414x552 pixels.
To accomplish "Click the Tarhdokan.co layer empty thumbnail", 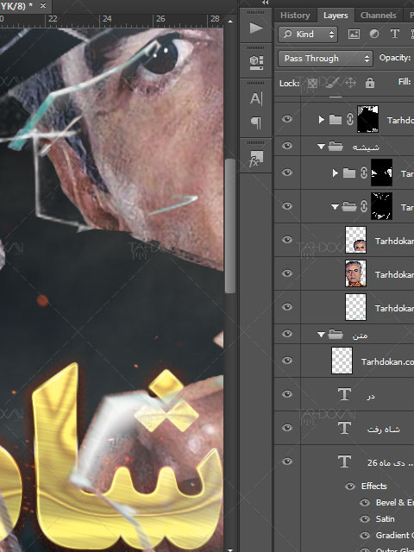I will [342, 361].
